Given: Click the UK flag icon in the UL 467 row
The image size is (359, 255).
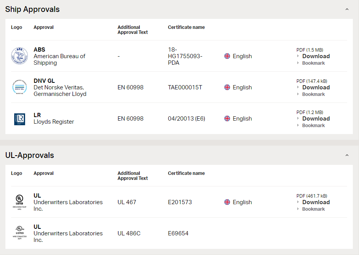Looking at the screenshot, I should point(227,202).
